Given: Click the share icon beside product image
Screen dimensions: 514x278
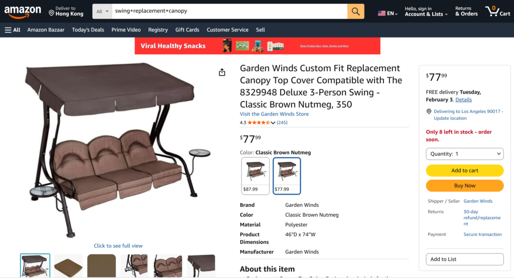Looking at the screenshot, I should (222, 72).
